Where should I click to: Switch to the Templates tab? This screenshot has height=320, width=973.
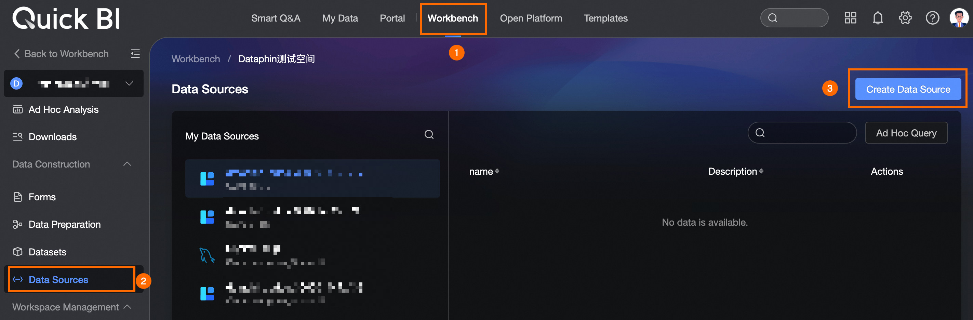(x=605, y=18)
